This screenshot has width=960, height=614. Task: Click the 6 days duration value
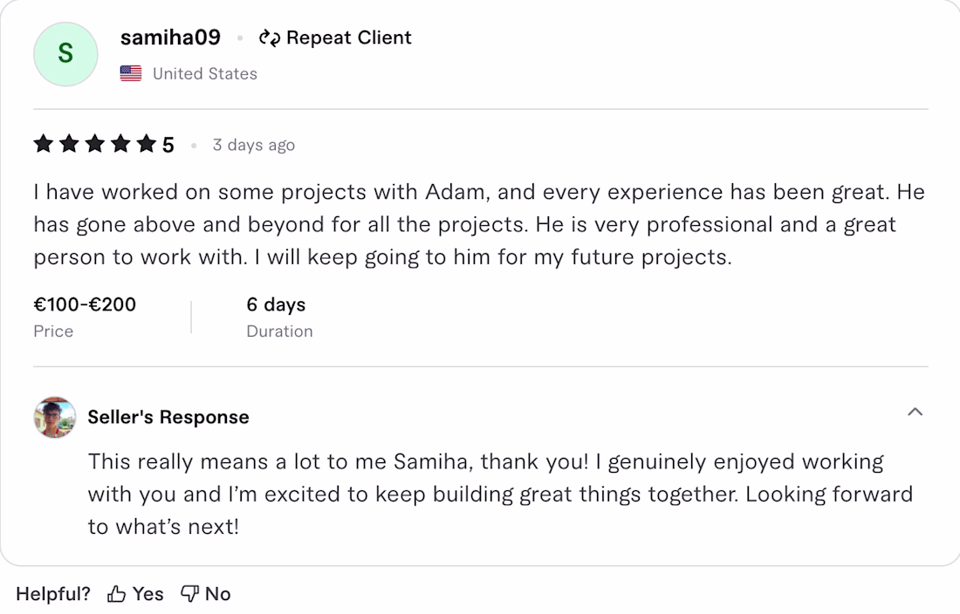[x=276, y=304]
